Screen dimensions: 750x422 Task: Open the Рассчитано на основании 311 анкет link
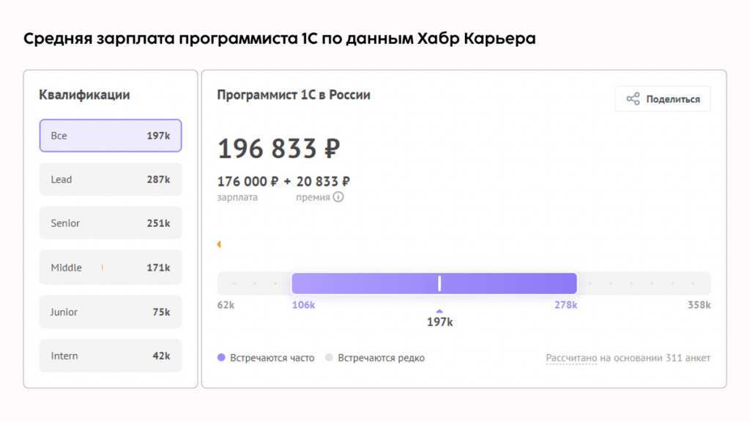tap(628, 358)
